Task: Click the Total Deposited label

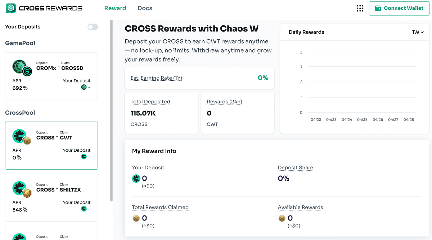Action: pyautogui.click(x=150, y=102)
